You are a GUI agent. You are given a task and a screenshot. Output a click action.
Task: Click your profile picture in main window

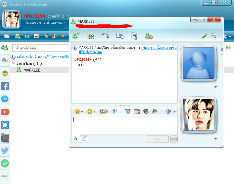(x=12, y=19)
